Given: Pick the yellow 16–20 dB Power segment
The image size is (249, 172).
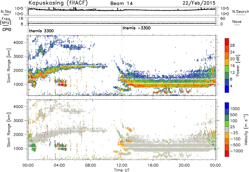Looking at the screenshot, I should tap(227, 62).
